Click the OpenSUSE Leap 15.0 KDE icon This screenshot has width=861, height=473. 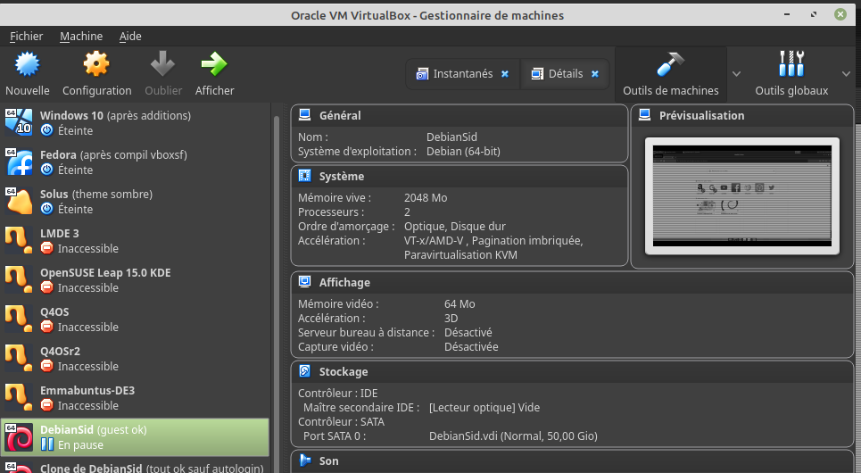(x=19, y=279)
